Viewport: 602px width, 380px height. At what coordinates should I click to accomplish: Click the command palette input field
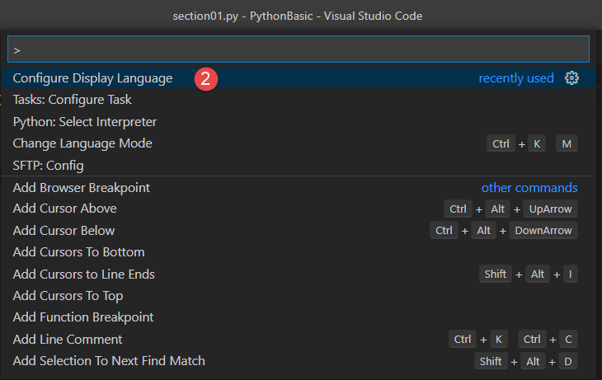coord(300,49)
